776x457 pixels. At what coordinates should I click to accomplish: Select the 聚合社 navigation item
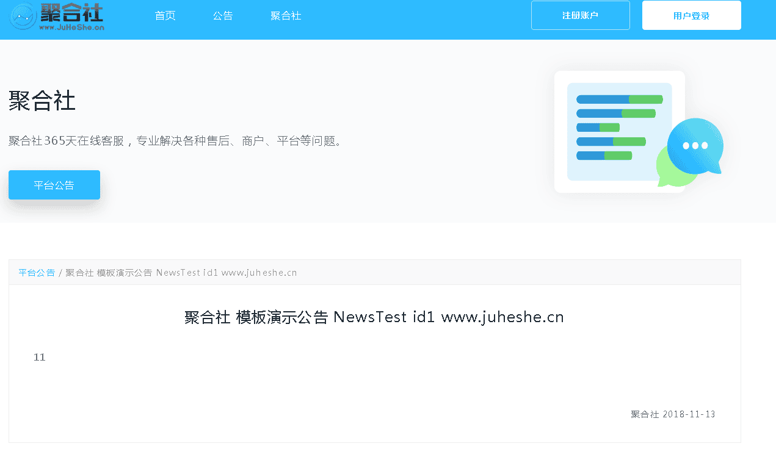coord(285,16)
